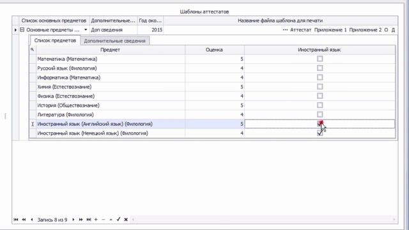The height and width of the screenshot is (230, 409).
Task: Select Физика (Естествознание) subject cell
Action: pyautogui.click(x=111, y=96)
